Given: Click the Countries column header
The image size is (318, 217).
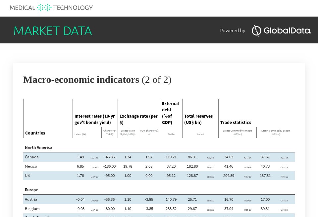Looking at the screenshot, I should click(x=35, y=133).
